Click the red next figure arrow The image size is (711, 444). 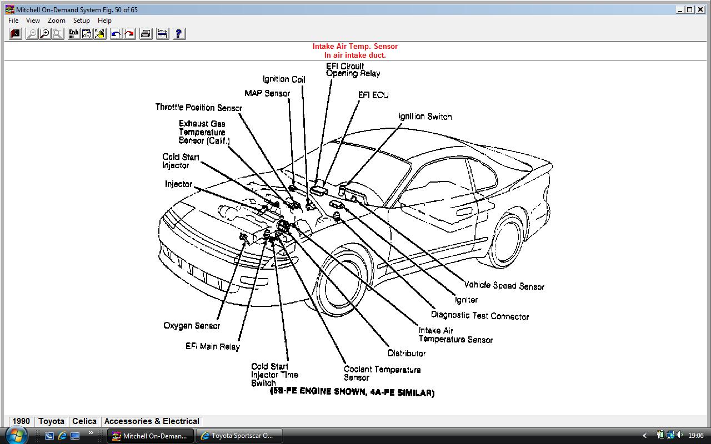(x=129, y=34)
